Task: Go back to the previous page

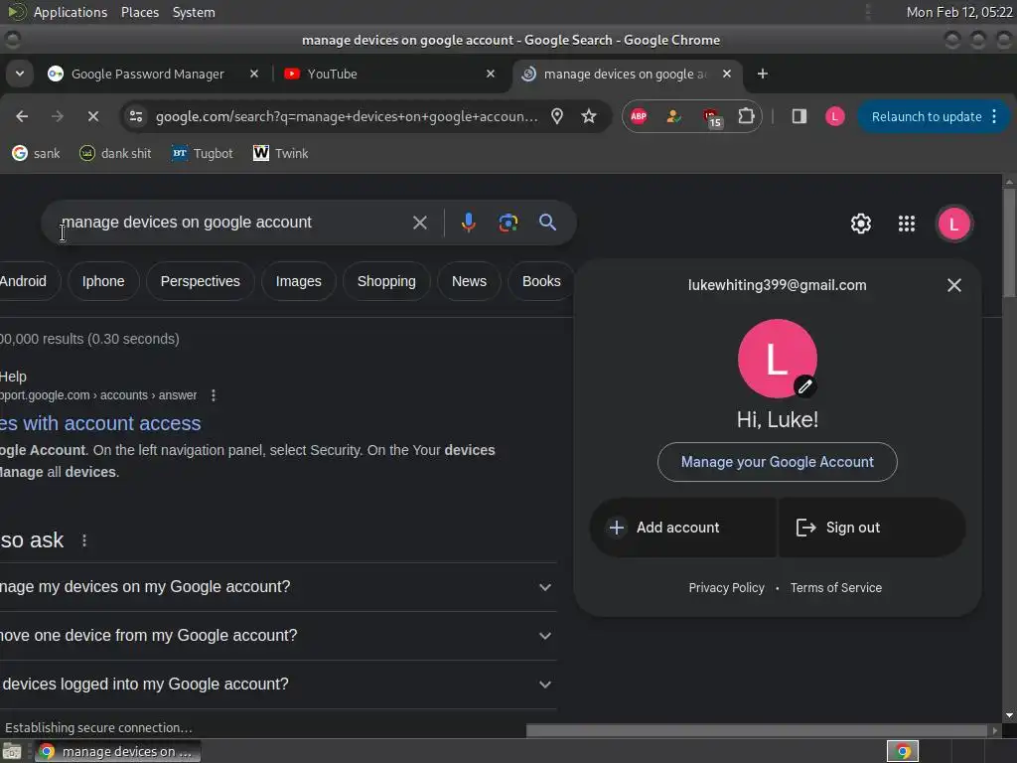Action: point(22,116)
